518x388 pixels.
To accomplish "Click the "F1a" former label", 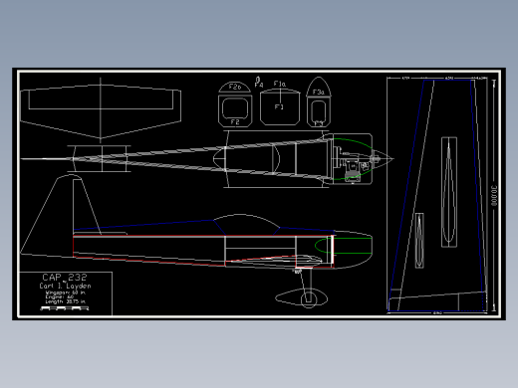I will pyautogui.click(x=280, y=84).
